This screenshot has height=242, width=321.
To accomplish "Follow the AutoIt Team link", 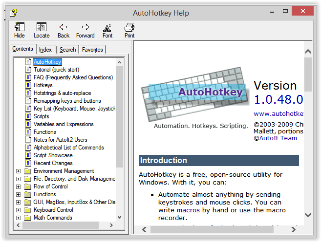I will tap(278, 138).
